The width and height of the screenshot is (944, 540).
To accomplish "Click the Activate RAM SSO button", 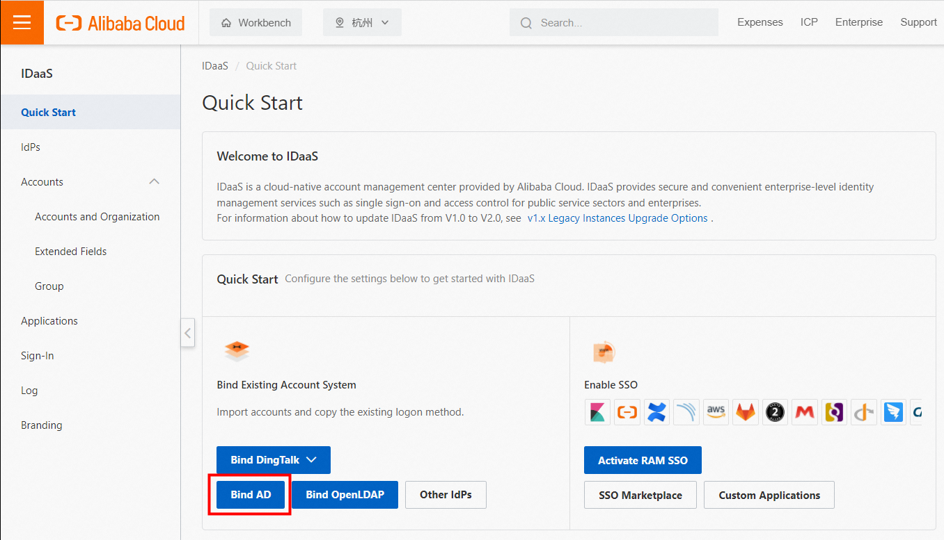I will [643, 459].
